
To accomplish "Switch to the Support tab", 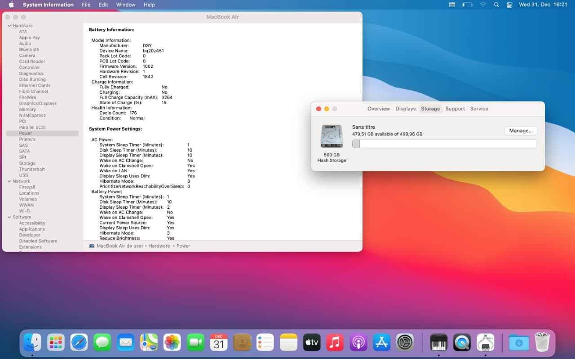I will click(455, 109).
